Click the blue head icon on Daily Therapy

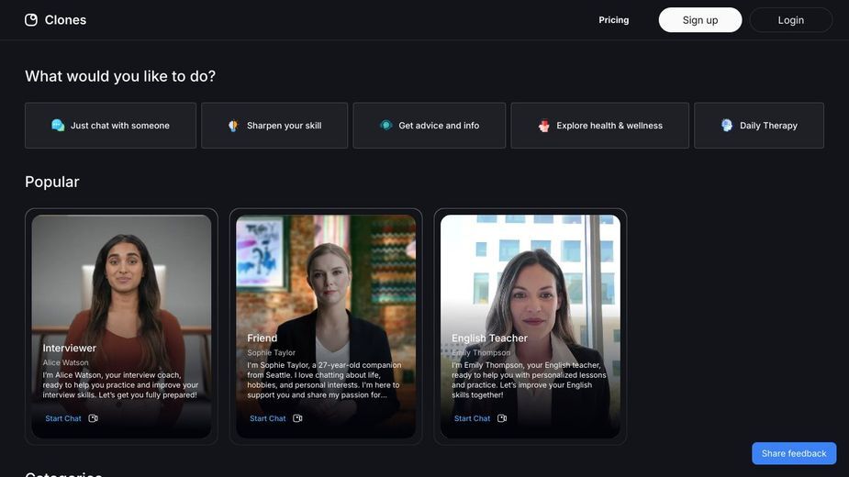pyautogui.click(x=727, y=125)
